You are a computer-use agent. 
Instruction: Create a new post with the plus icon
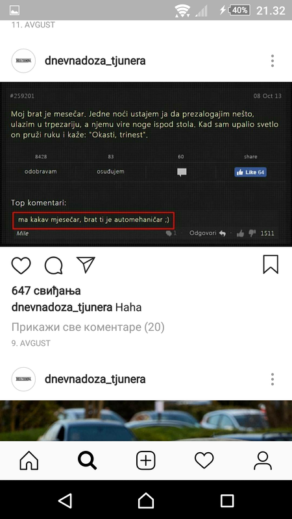[x=145, y=461]
